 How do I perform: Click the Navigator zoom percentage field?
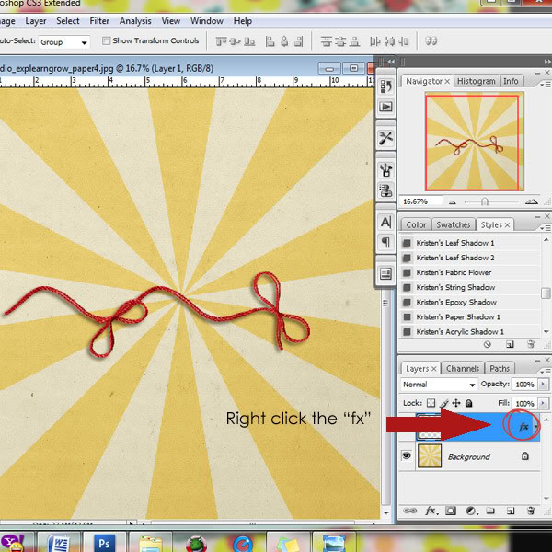pos(421,201)
